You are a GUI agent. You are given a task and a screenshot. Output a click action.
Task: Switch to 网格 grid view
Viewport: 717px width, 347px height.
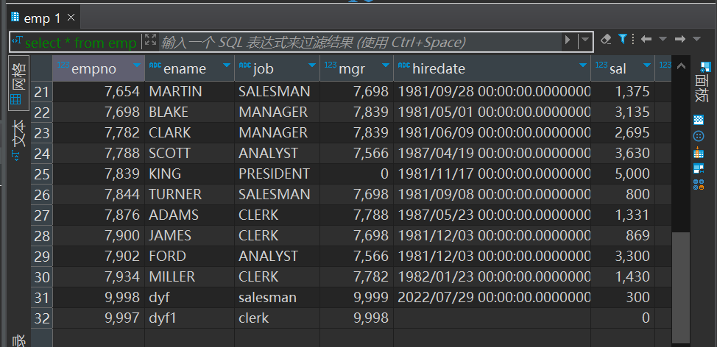(18, 83)
